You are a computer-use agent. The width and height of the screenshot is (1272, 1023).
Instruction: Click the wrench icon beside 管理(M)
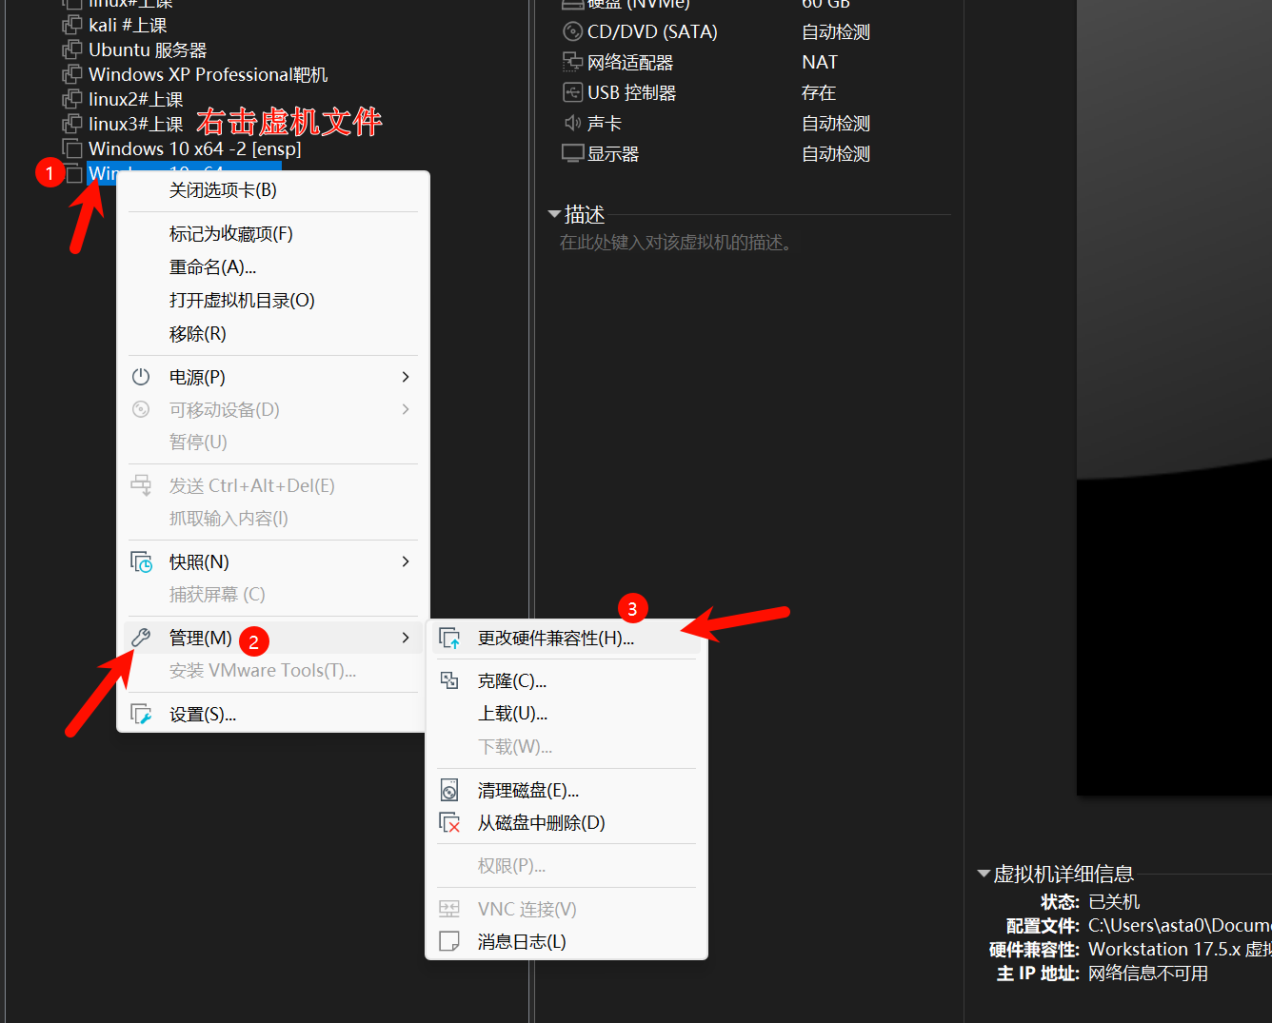[x=141, y=638]
